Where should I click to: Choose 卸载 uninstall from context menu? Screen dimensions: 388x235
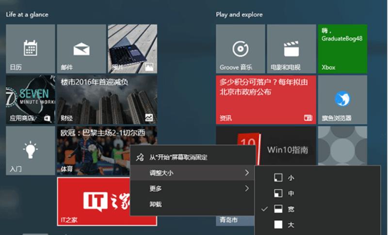[192, 204]
